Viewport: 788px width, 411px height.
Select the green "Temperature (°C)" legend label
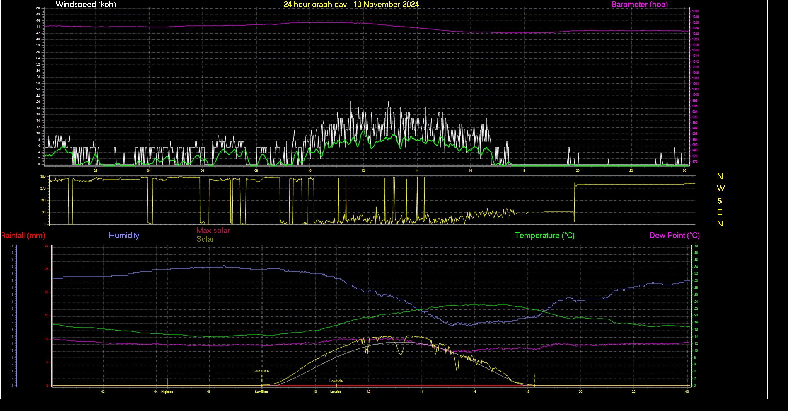pyautogui.click(x=544, y=236)
